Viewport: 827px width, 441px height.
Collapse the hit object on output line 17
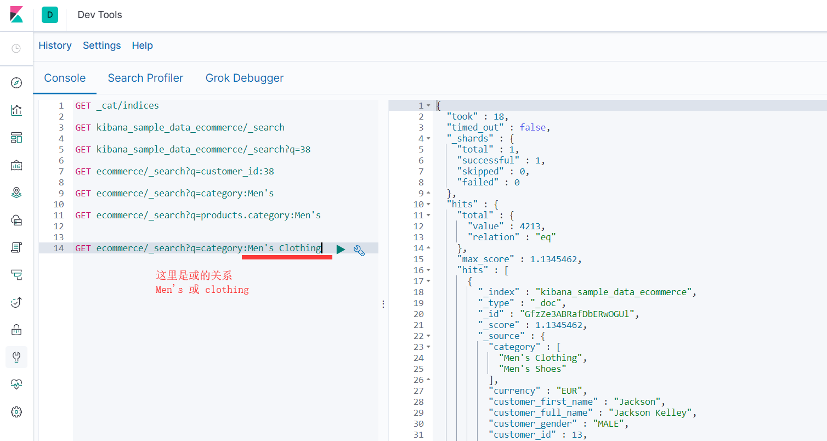[x=428, y=281]
